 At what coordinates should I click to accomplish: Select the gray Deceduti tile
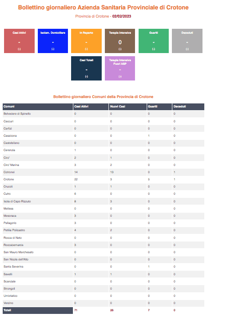coord(187,41)
